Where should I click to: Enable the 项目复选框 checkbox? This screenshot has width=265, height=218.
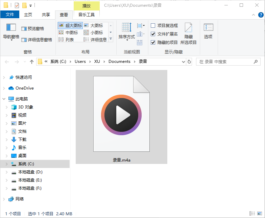coord(153,26)
